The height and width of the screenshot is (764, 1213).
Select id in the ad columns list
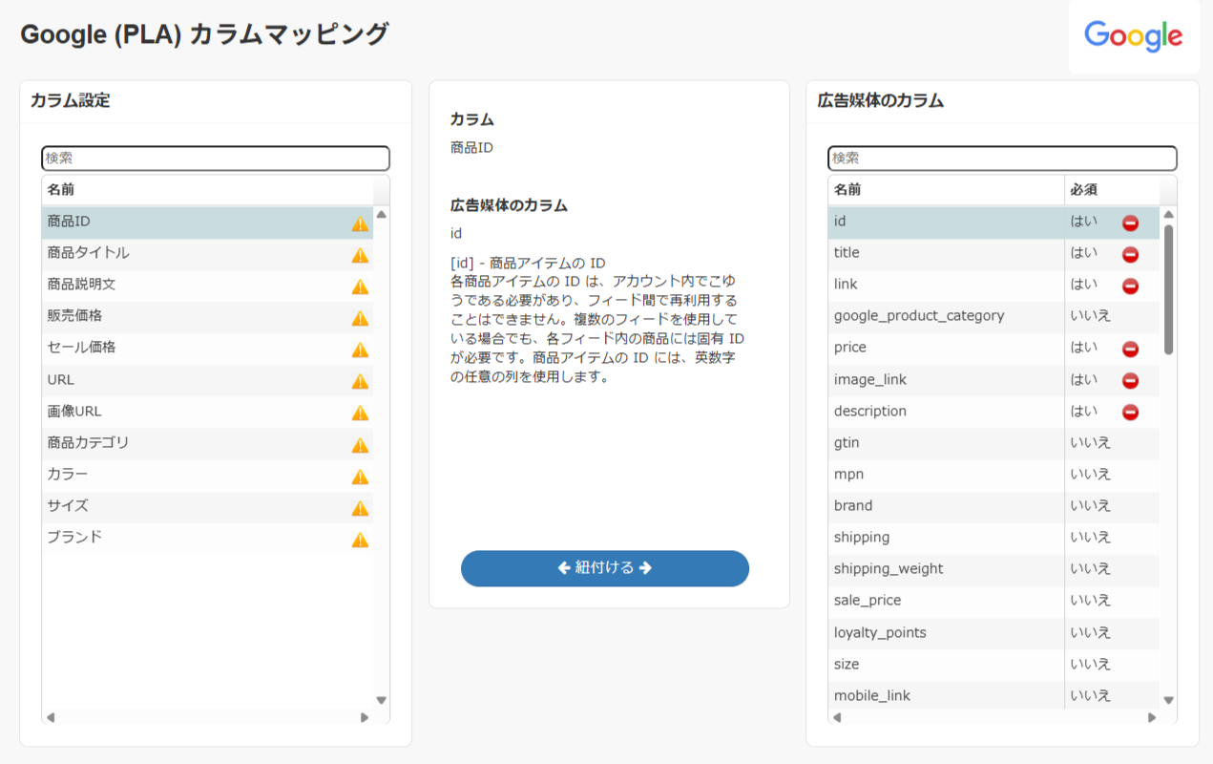point(993,223)
